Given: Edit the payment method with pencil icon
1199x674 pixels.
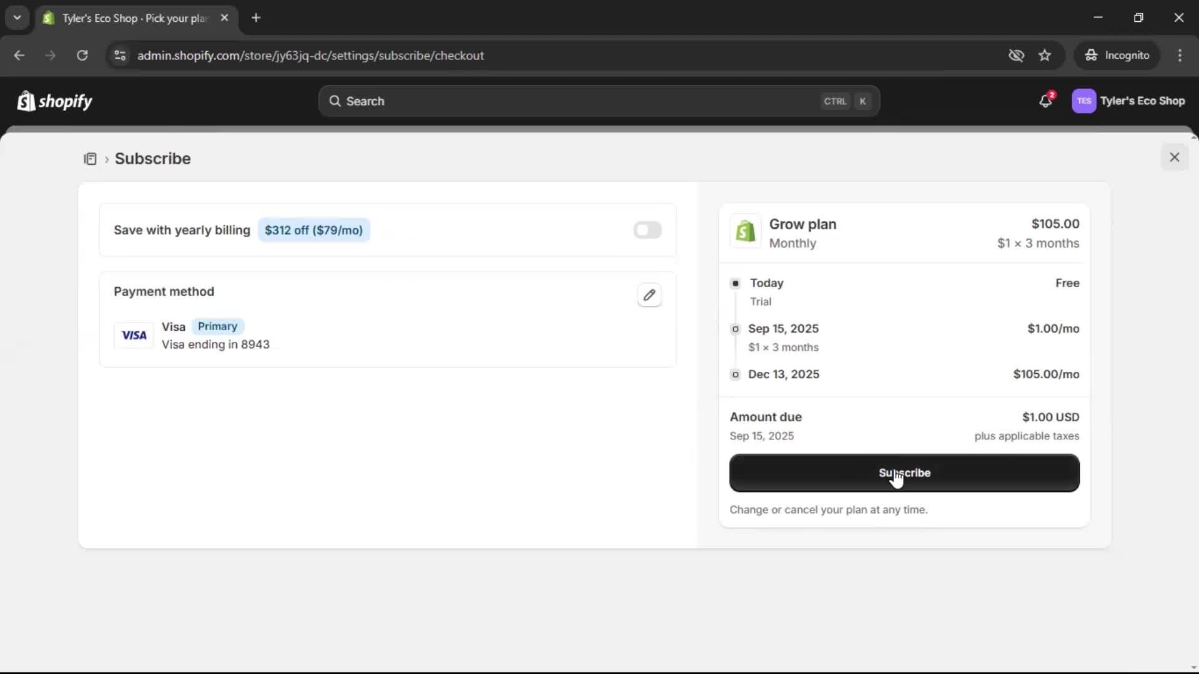Looking at the screenshot, I should (x=649, y=295).
